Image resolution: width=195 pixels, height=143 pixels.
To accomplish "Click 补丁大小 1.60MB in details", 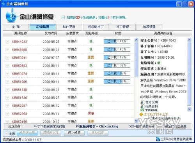I will click(154, 52).
